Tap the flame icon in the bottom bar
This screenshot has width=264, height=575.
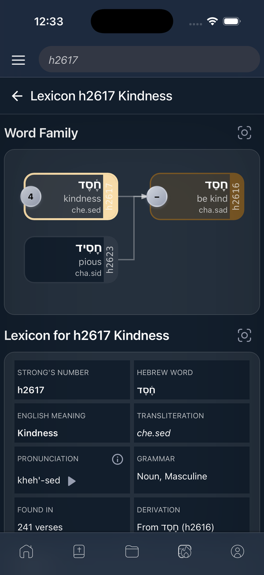click(184, 551)
